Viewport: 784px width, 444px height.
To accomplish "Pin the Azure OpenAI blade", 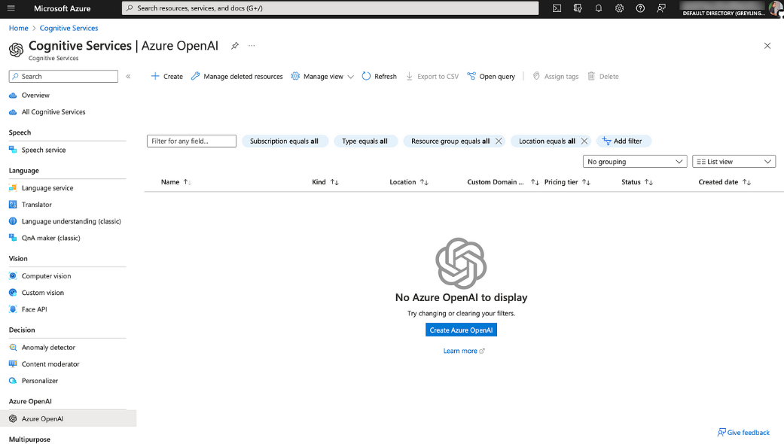I will (234, 45).
